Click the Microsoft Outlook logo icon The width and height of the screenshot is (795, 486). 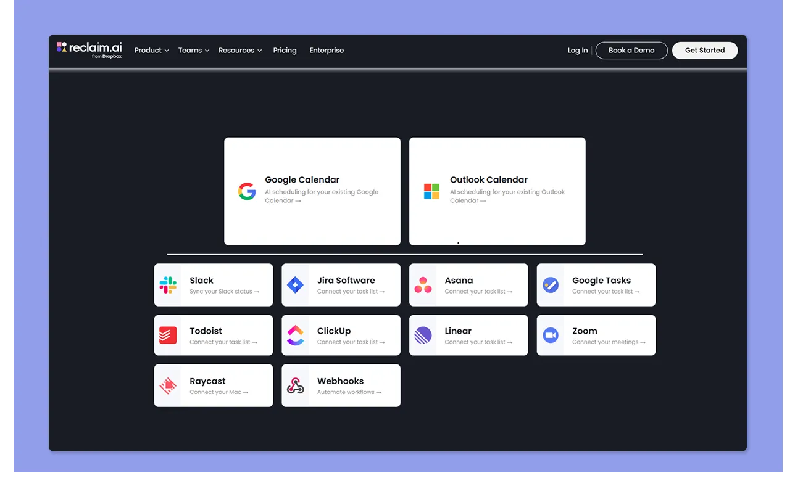tap(431, 191)
